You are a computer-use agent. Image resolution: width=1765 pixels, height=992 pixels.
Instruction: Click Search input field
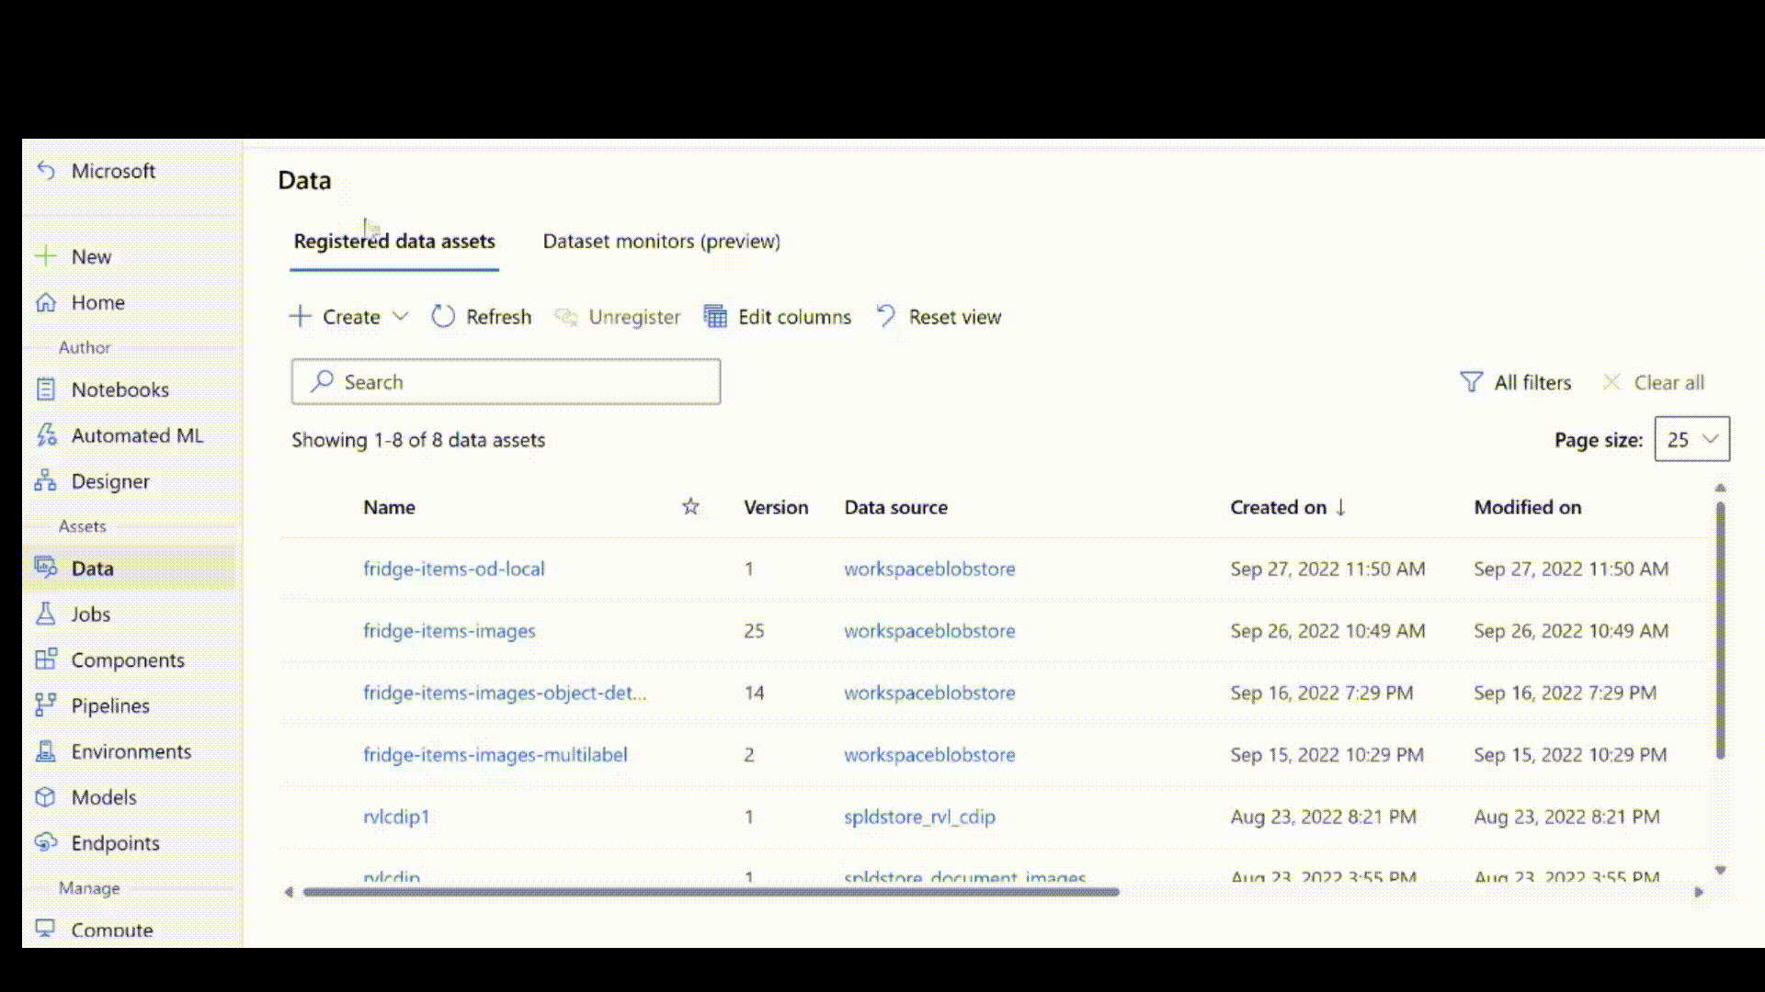(x=506, y=381)
